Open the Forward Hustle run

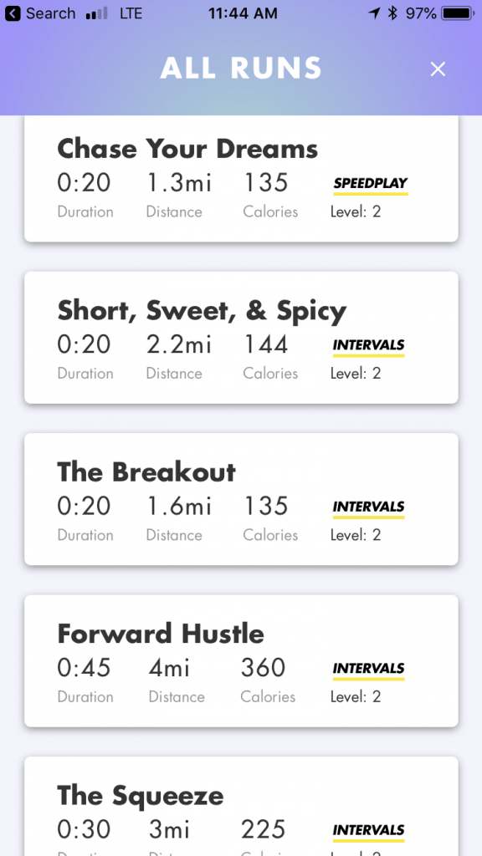241,660
